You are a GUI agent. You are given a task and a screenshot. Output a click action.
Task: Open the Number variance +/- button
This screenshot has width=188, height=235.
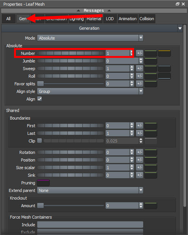point(139,53)
